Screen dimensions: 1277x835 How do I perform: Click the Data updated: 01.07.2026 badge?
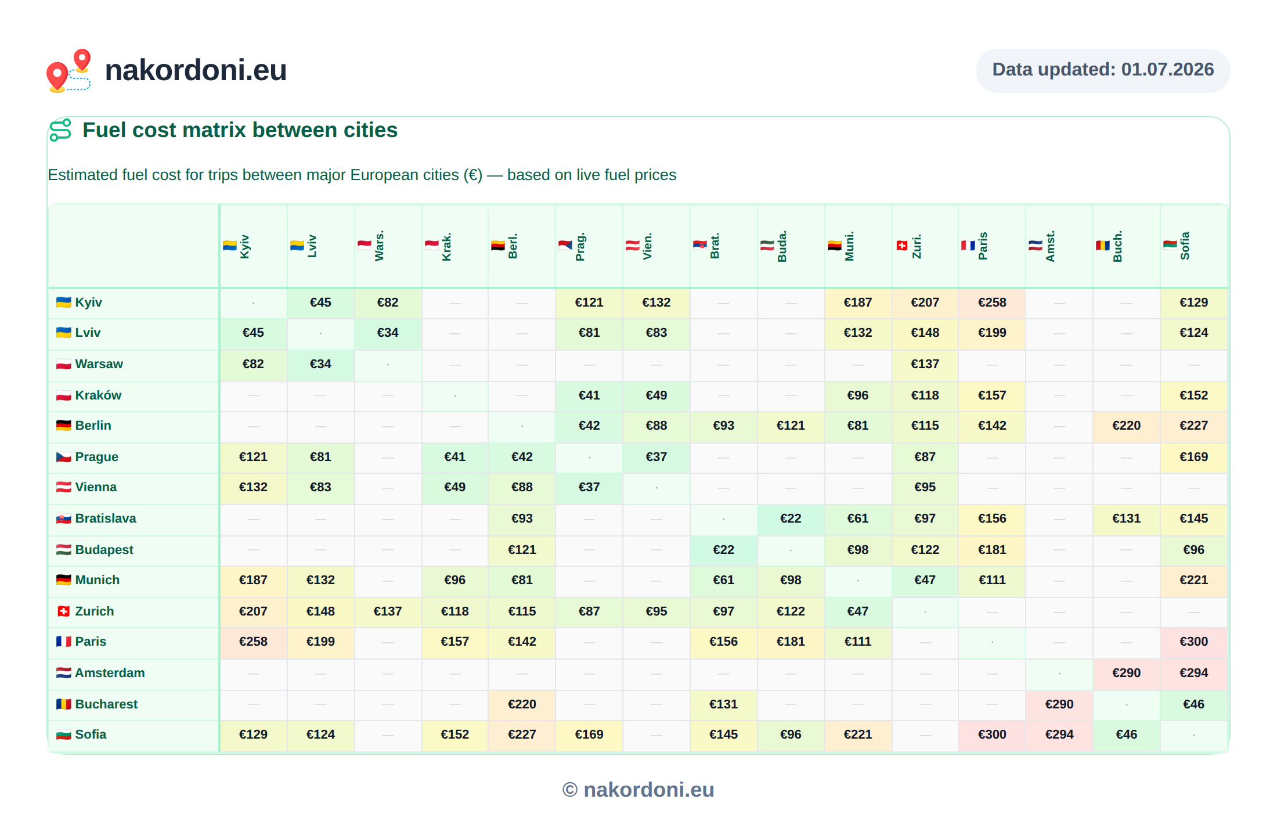pos(1103,70)
